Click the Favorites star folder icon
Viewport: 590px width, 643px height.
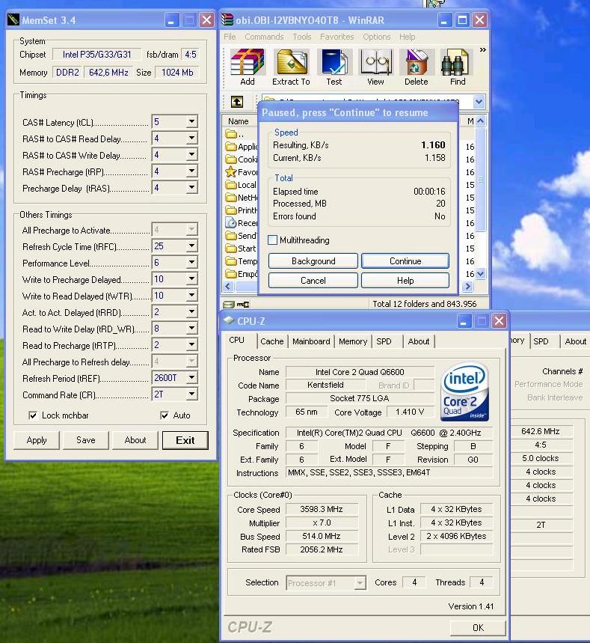point(231,172)
